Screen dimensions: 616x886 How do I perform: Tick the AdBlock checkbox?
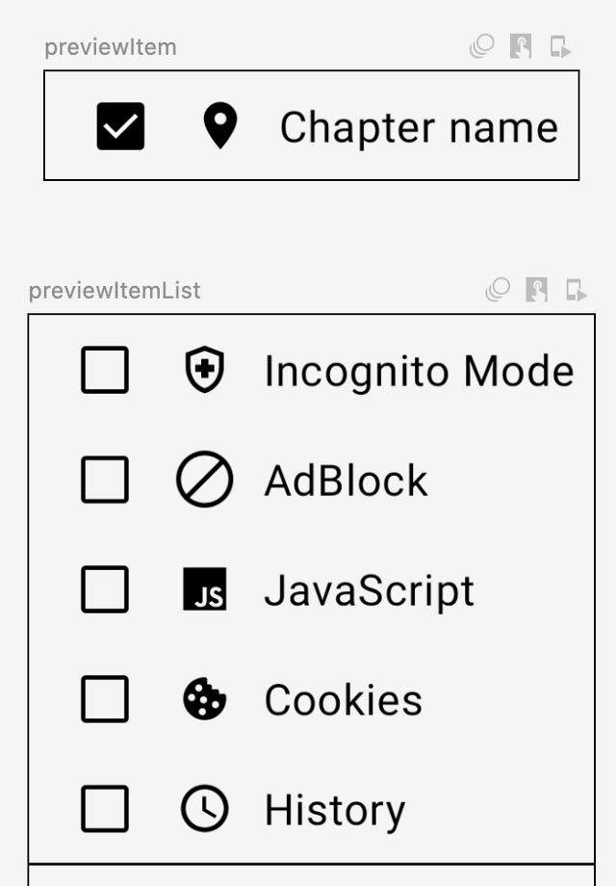tap(105, 480)
